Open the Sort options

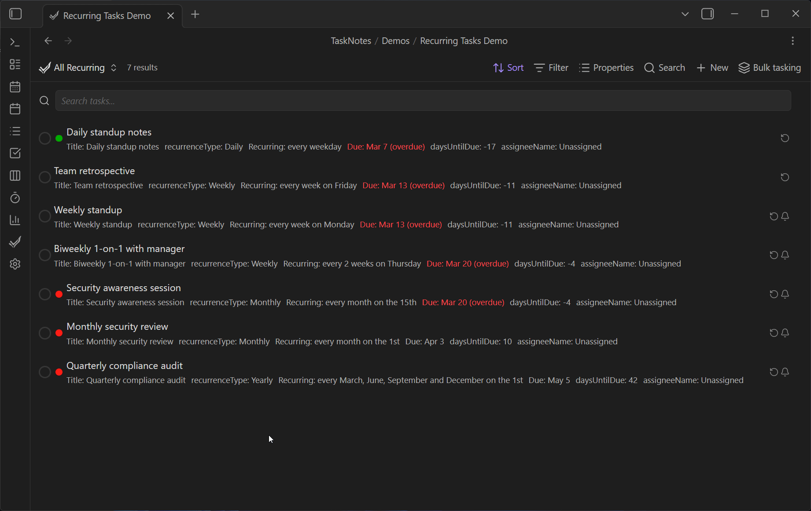tap(508, 67)
